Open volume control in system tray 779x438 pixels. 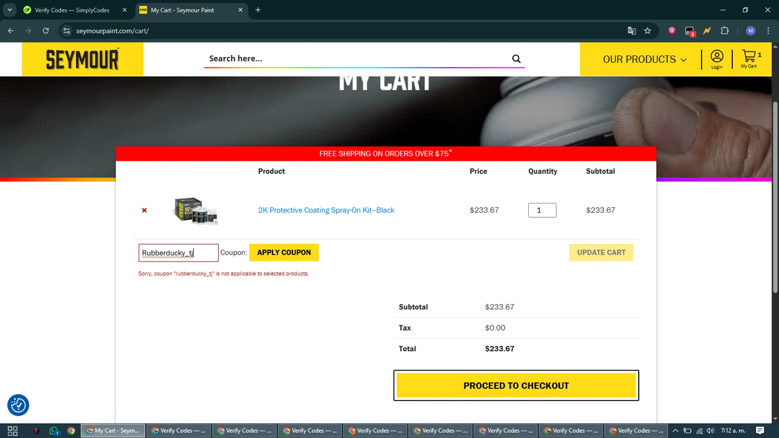[710, 431]
